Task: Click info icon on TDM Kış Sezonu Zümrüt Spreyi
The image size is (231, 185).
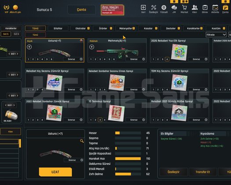Action: pyautogui.click(x=206, y=89)
